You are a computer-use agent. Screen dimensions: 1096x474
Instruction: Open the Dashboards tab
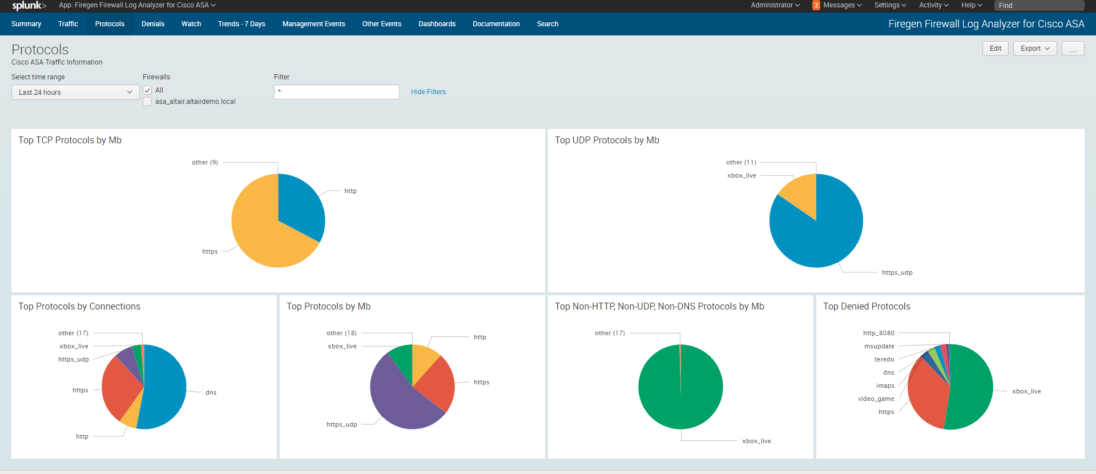[x=437, y=24]
